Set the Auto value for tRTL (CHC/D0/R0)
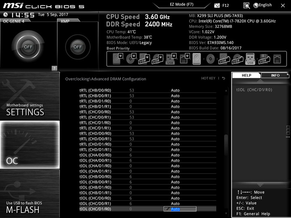Image resolution: width=291 pixels, height=218 pixels. click(175, 112)
